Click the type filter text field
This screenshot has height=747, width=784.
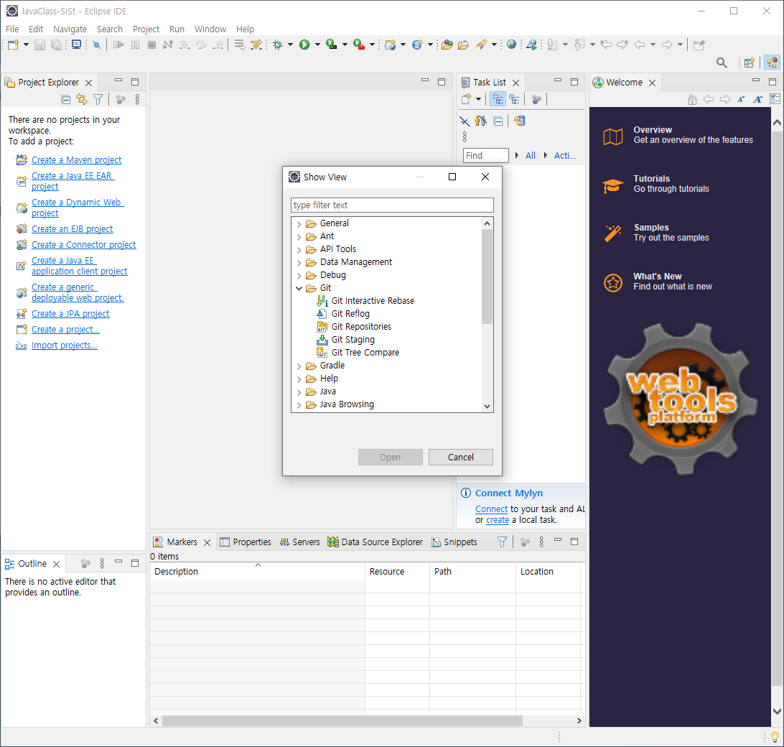click(392, 205)
